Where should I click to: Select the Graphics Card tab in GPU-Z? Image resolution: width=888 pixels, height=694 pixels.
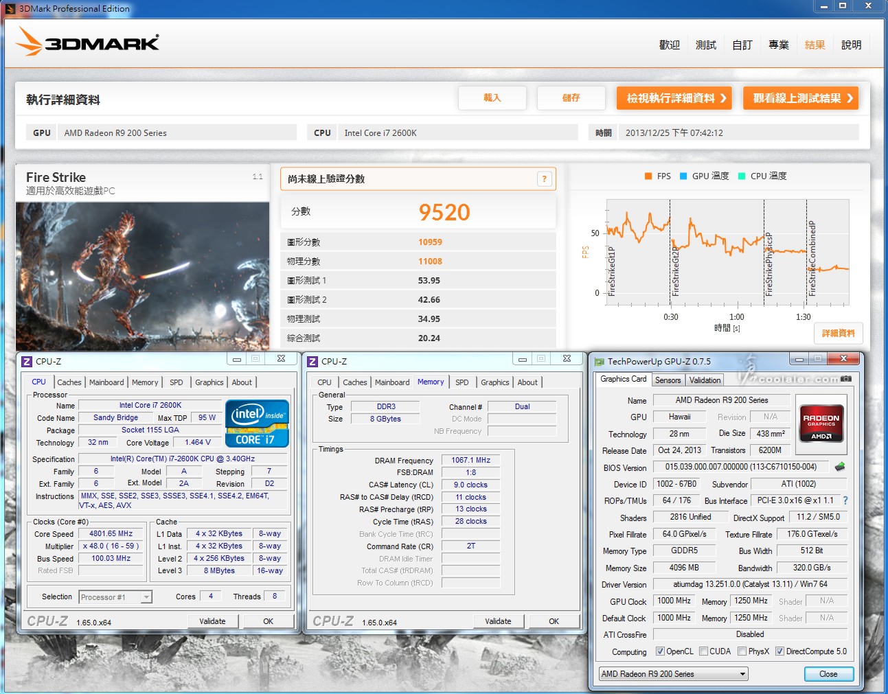pos(624,379)
